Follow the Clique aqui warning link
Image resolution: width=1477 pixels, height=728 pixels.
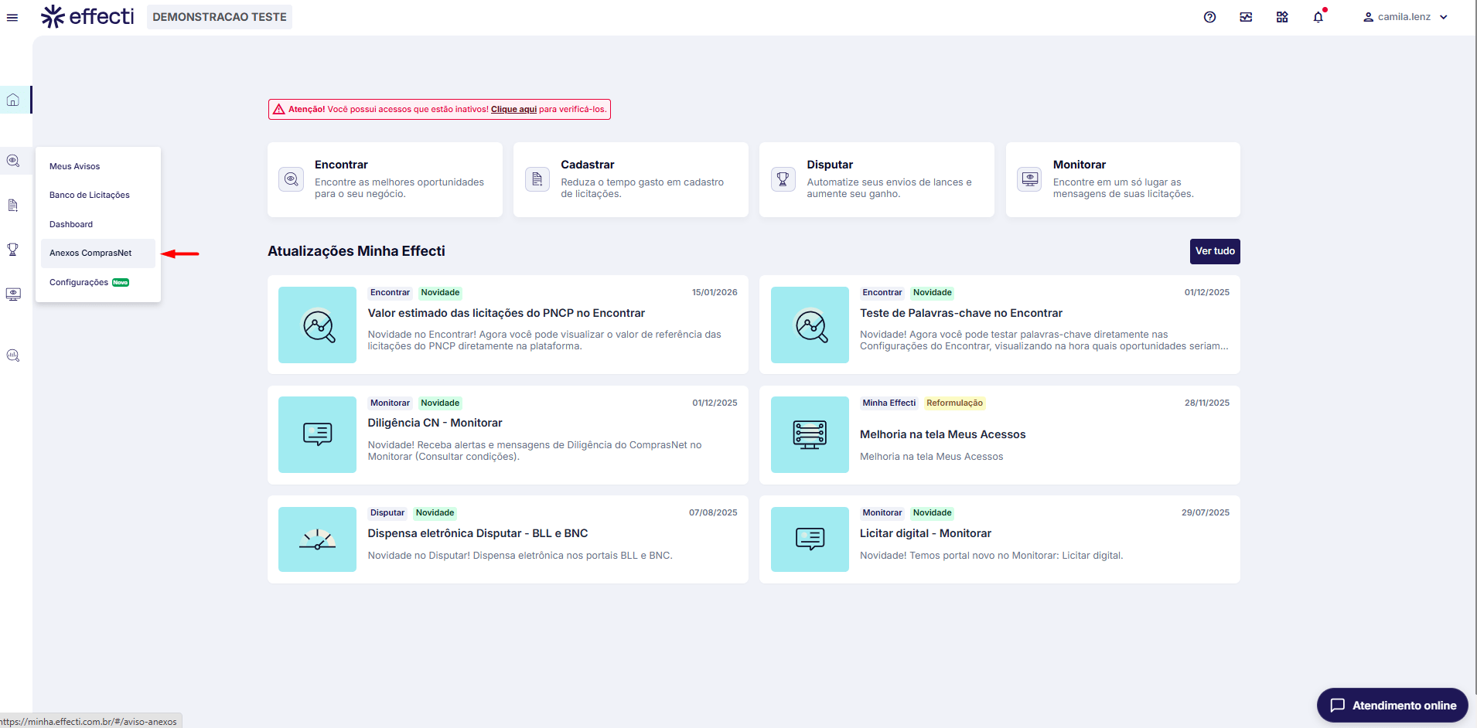tap(513, 110)
